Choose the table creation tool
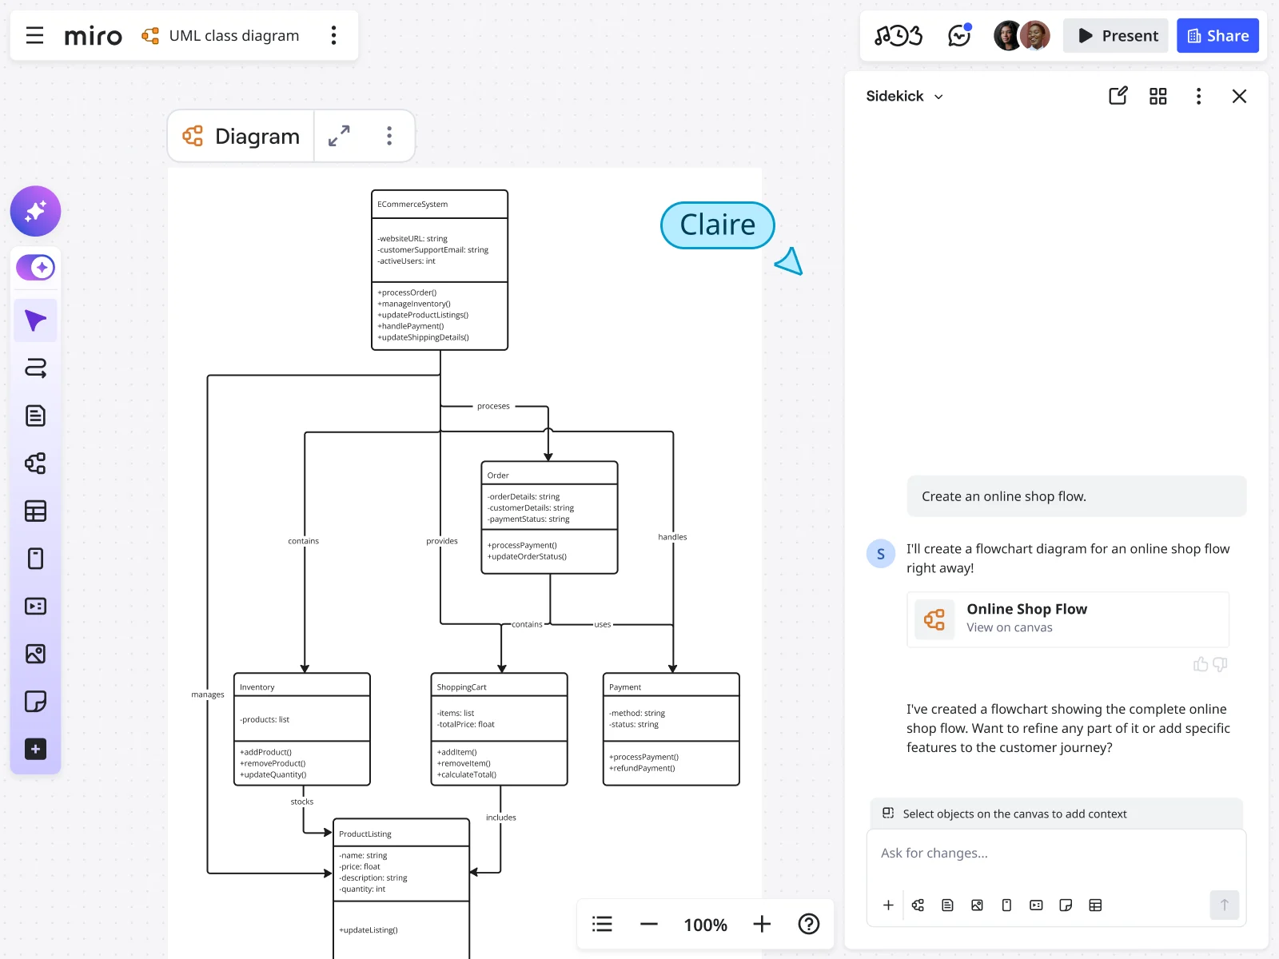 [x=35, y=511]
